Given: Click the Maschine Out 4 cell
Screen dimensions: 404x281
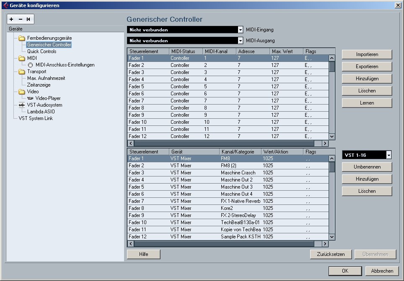Looking at the screenshot, I should pos(240,194).
